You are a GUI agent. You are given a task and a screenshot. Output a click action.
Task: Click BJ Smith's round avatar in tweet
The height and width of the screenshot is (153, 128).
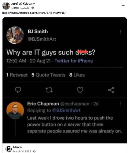coord(15,35)
